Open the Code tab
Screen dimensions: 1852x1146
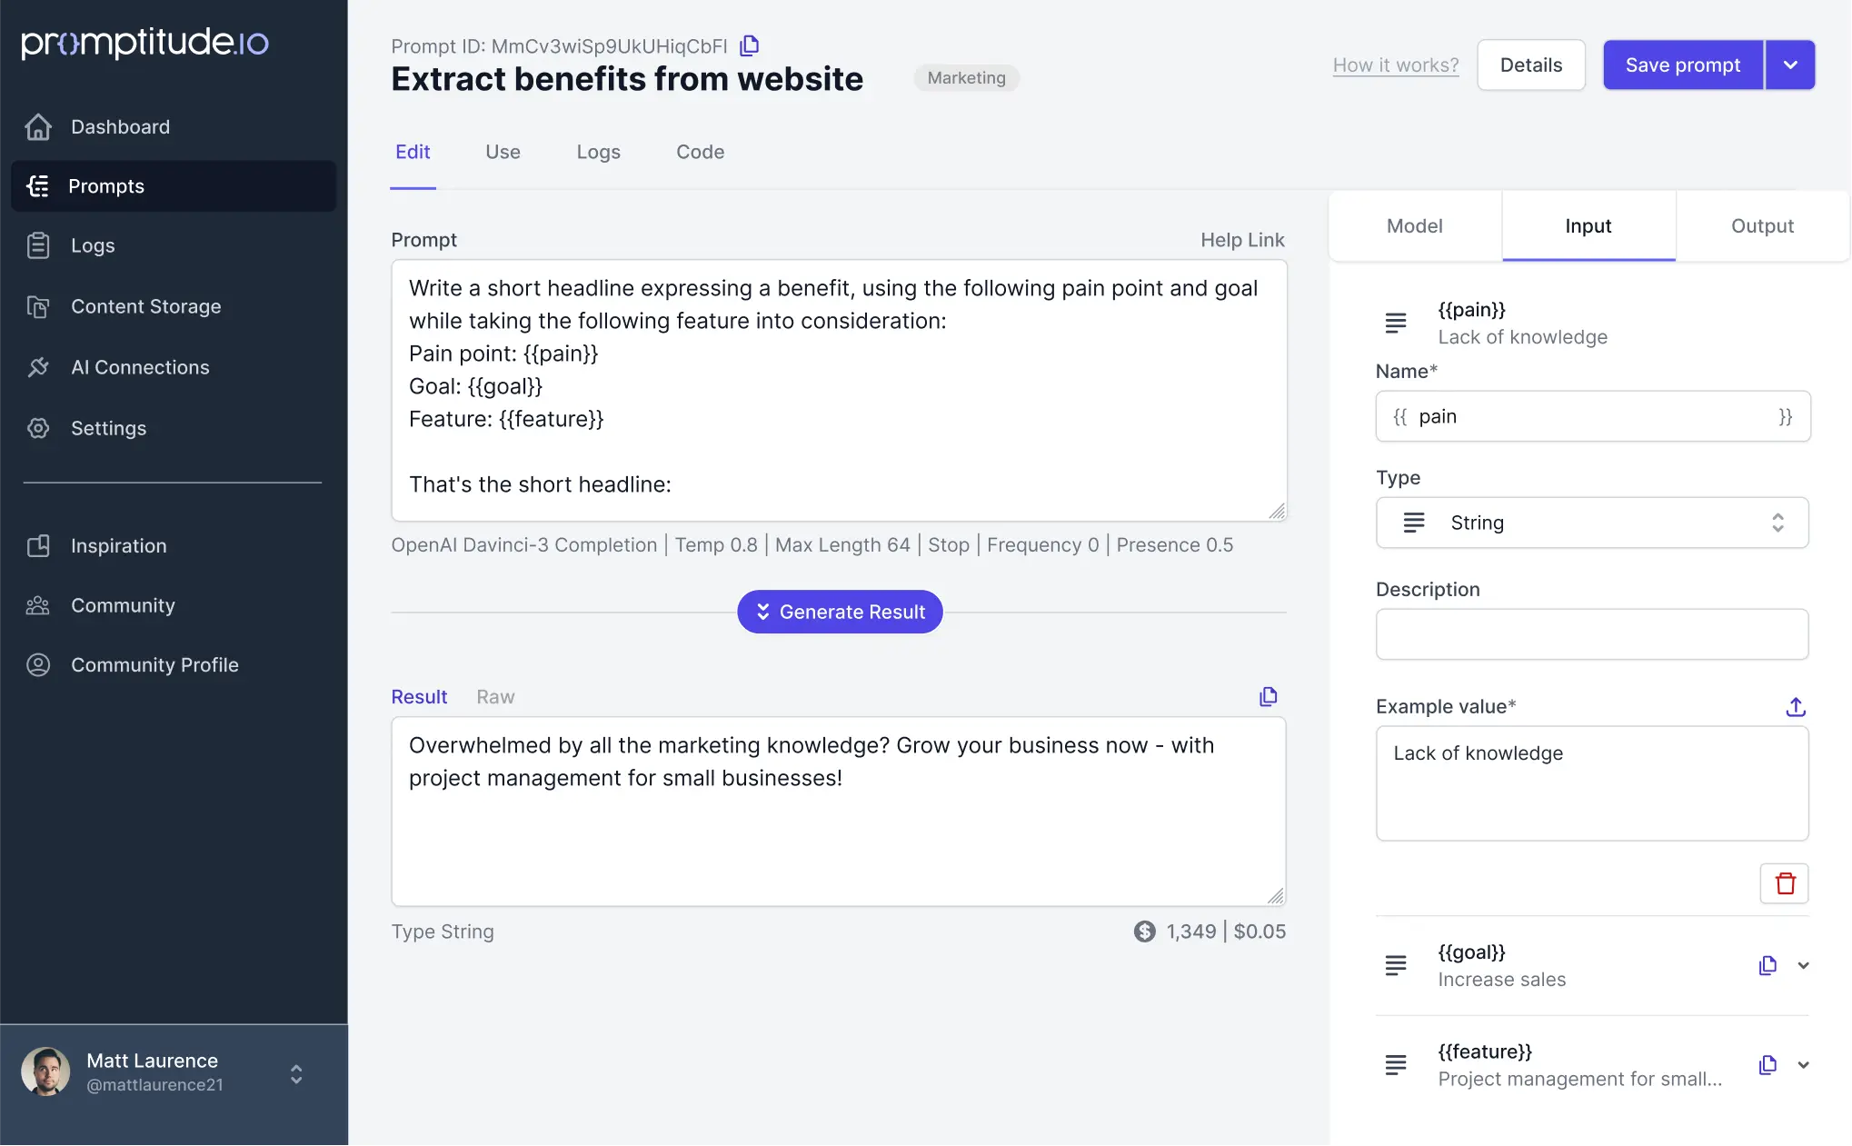pyautogui.click(x=700, y=152)
